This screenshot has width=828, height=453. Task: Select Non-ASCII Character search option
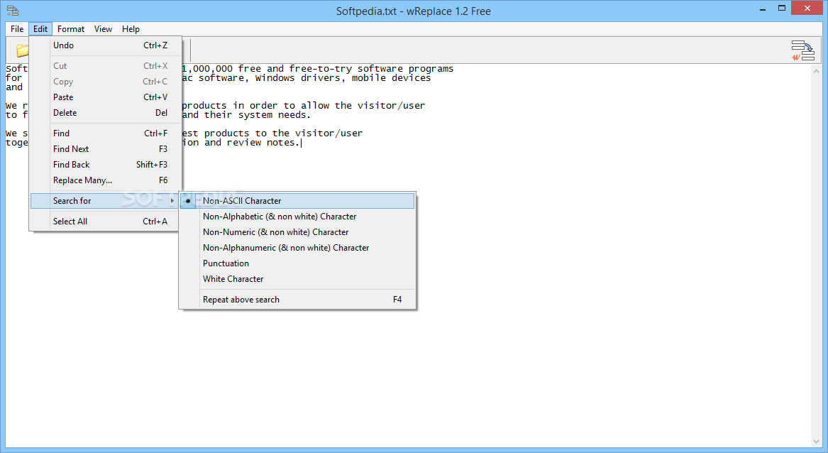(297, 201)
